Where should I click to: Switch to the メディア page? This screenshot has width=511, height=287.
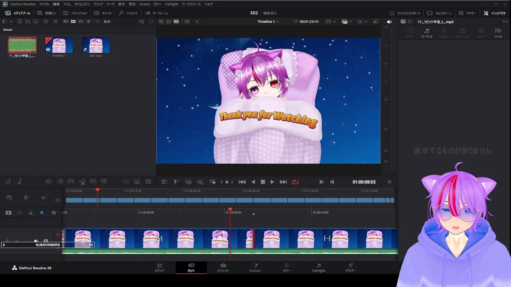(159, 267)
